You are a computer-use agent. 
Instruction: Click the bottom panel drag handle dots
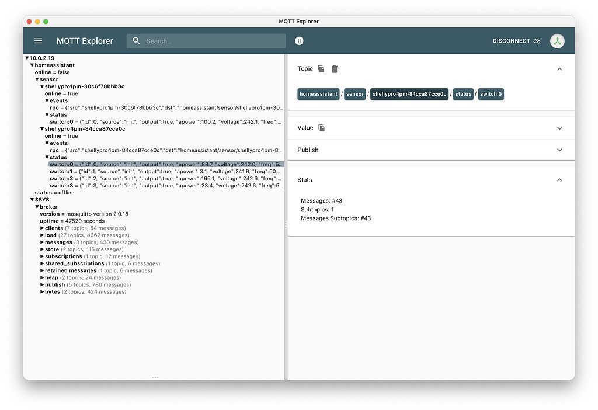coord(155,377)
